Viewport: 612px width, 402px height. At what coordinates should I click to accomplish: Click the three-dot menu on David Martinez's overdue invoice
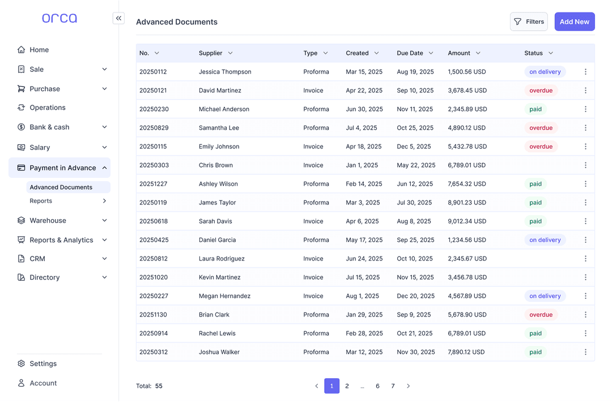(585, 90)
